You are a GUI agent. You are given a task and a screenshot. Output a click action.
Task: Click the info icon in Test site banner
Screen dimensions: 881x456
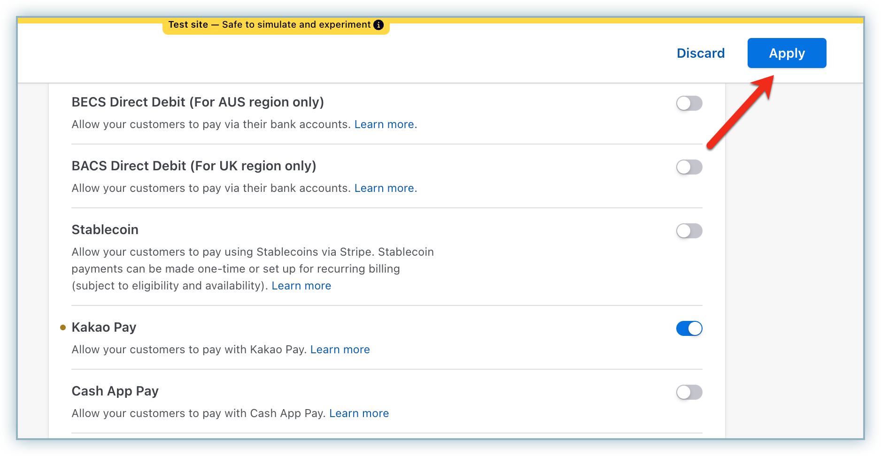coord(379,25)
